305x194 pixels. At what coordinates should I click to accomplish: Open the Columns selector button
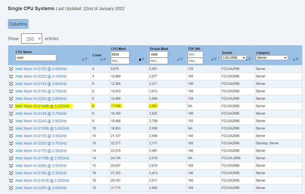click(18, 24)
